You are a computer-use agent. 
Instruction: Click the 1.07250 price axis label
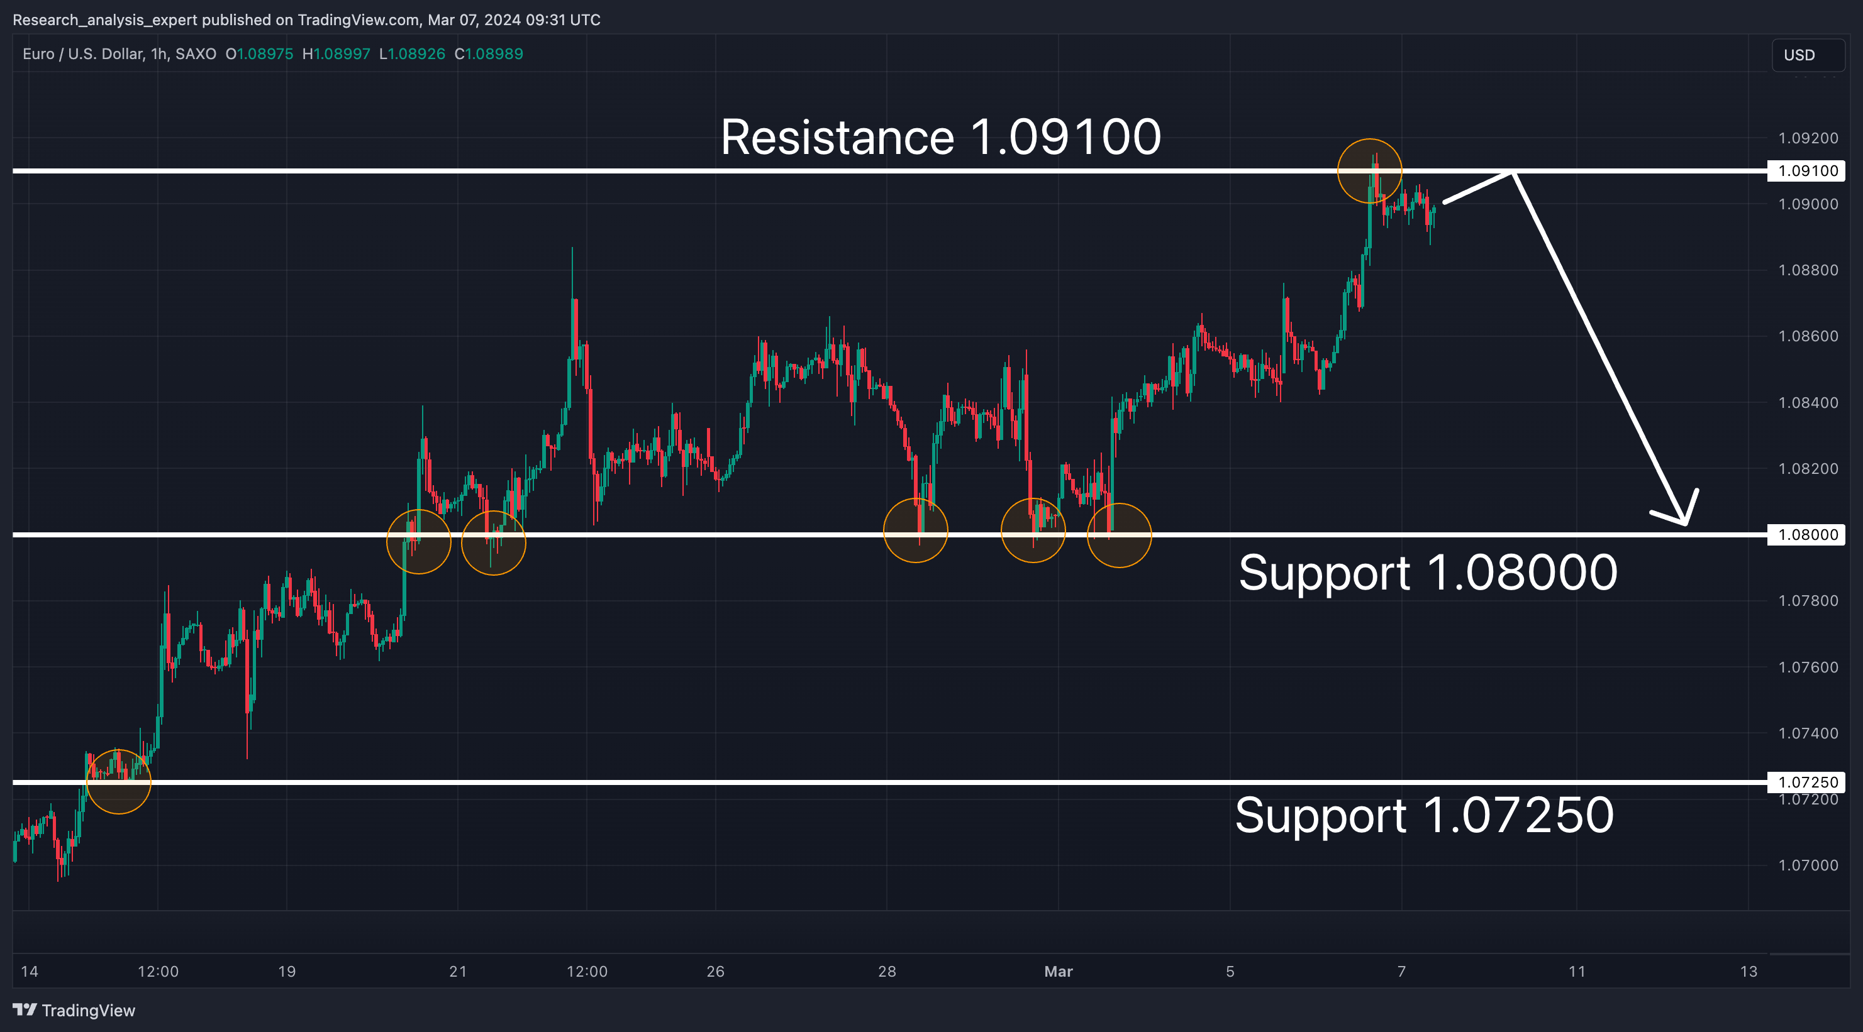point(1807,782)
